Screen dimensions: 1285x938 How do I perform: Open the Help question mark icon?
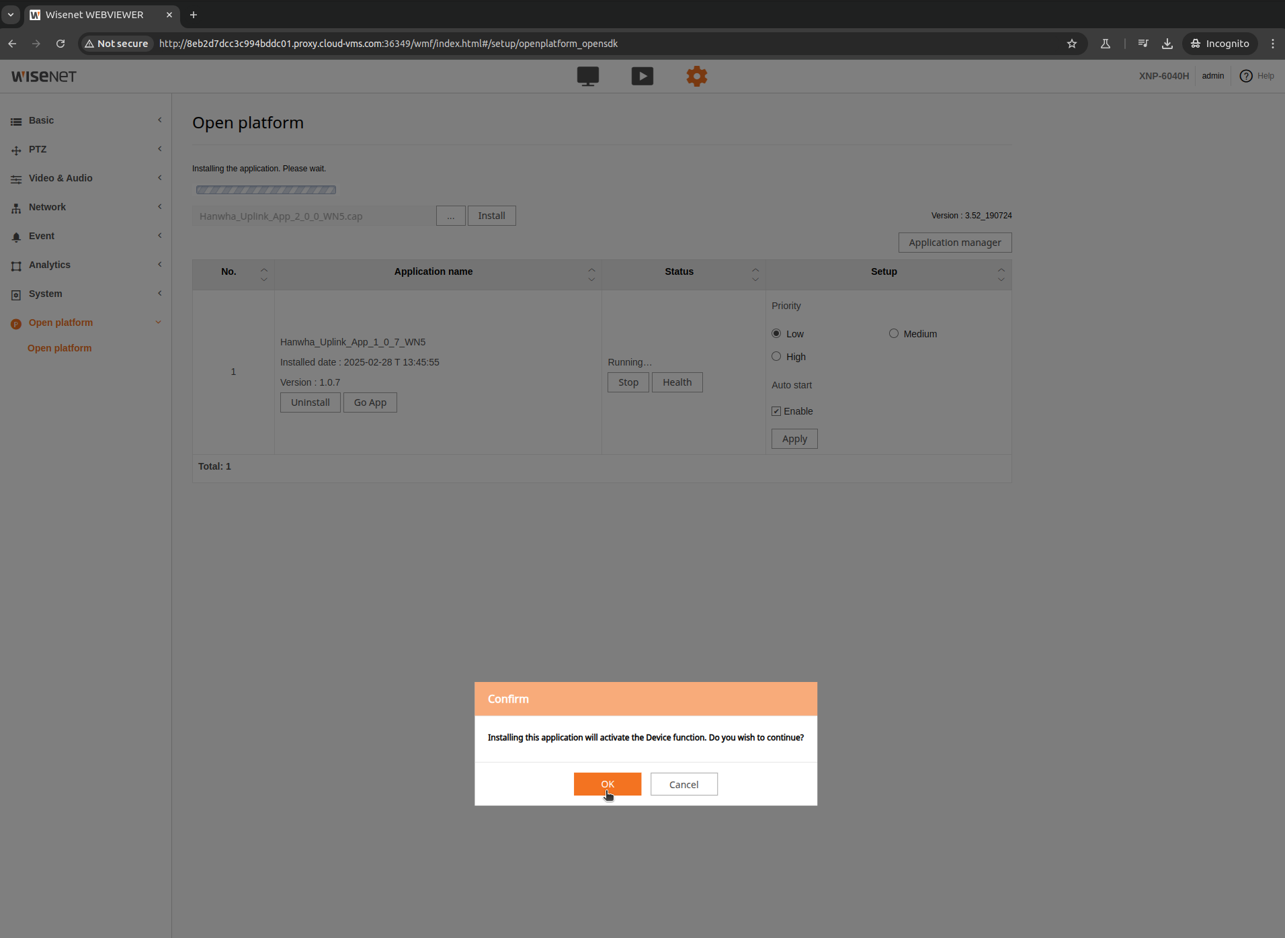point(1247,76)
